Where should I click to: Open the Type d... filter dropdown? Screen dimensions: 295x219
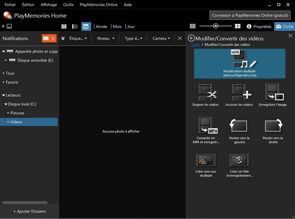[x=133, y=38]
